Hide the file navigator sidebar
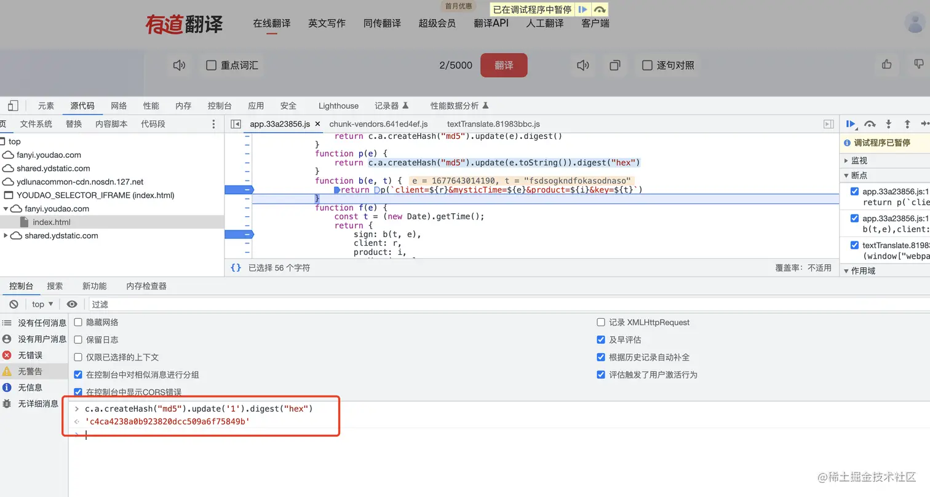The image size is (930, 497). click(x=236, y=124)
